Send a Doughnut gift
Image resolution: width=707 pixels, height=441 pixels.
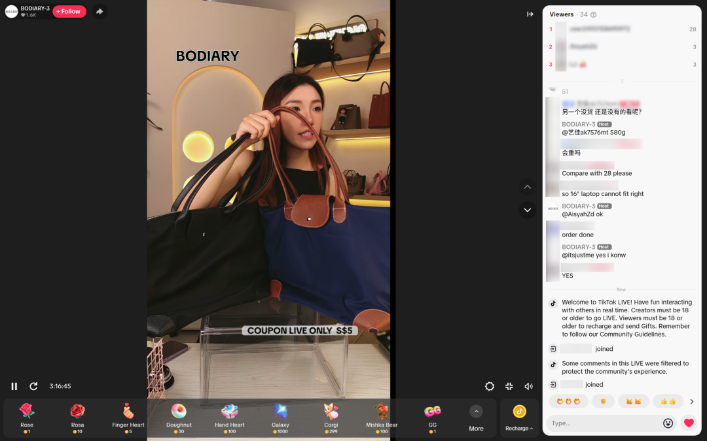(x=179, y=418)
